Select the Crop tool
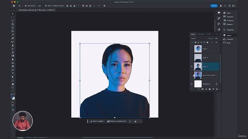The height and width of the screenshot is (139, 248). (13, 28)
